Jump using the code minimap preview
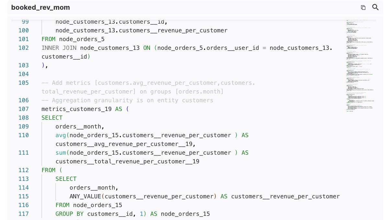 (361, 66)
